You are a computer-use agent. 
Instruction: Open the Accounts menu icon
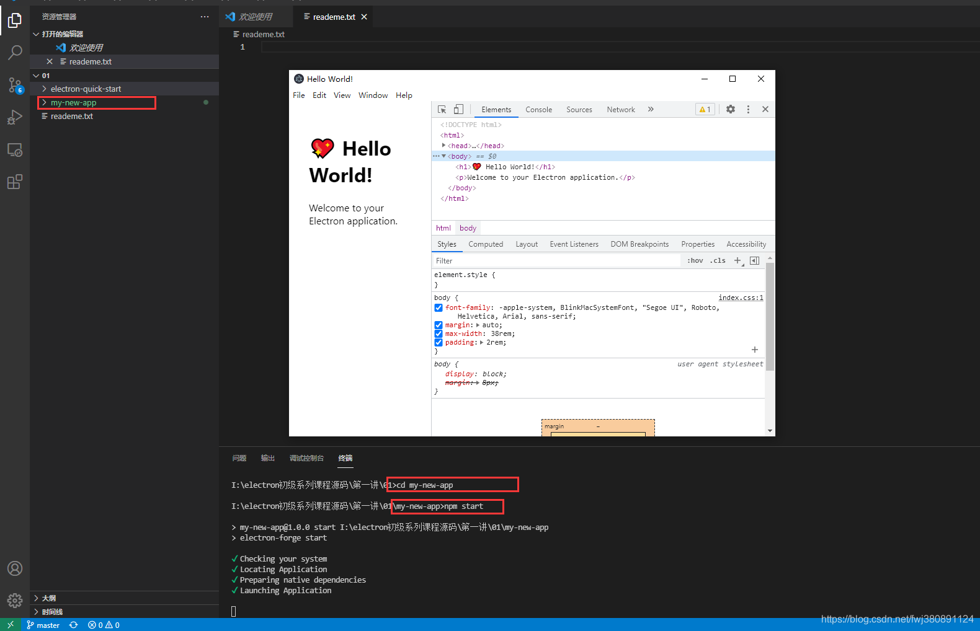(x=15, y=568)
